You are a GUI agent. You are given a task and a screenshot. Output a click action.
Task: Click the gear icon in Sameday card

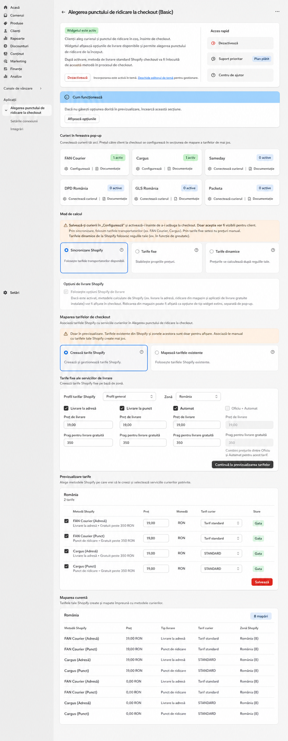(x=210, y=168)
